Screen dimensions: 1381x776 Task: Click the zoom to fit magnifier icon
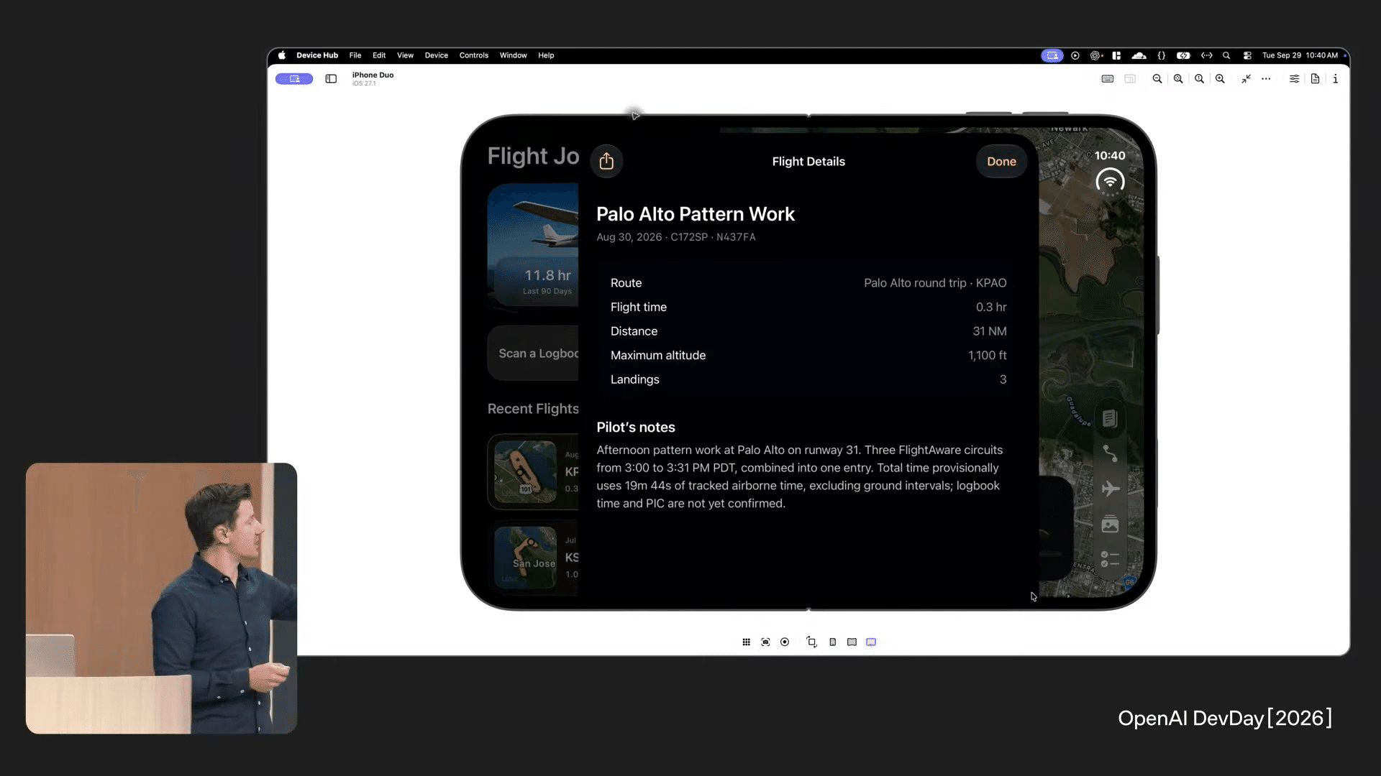click(x=1178, y=79)
